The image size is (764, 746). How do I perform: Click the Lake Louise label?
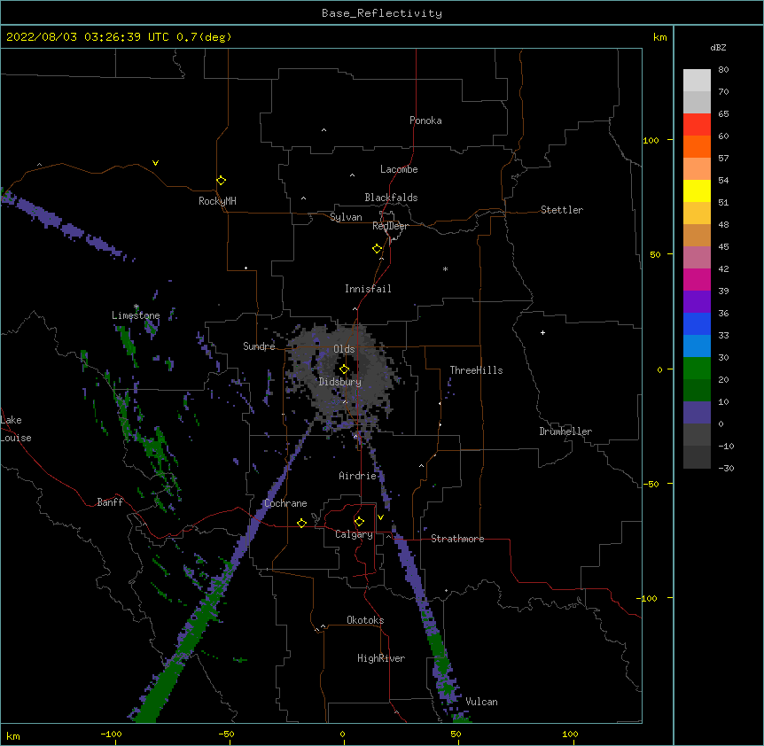click(16, 429)
